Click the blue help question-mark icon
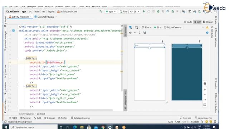The image size is (229, 129). pyautogui.click(x=207, y=33)
